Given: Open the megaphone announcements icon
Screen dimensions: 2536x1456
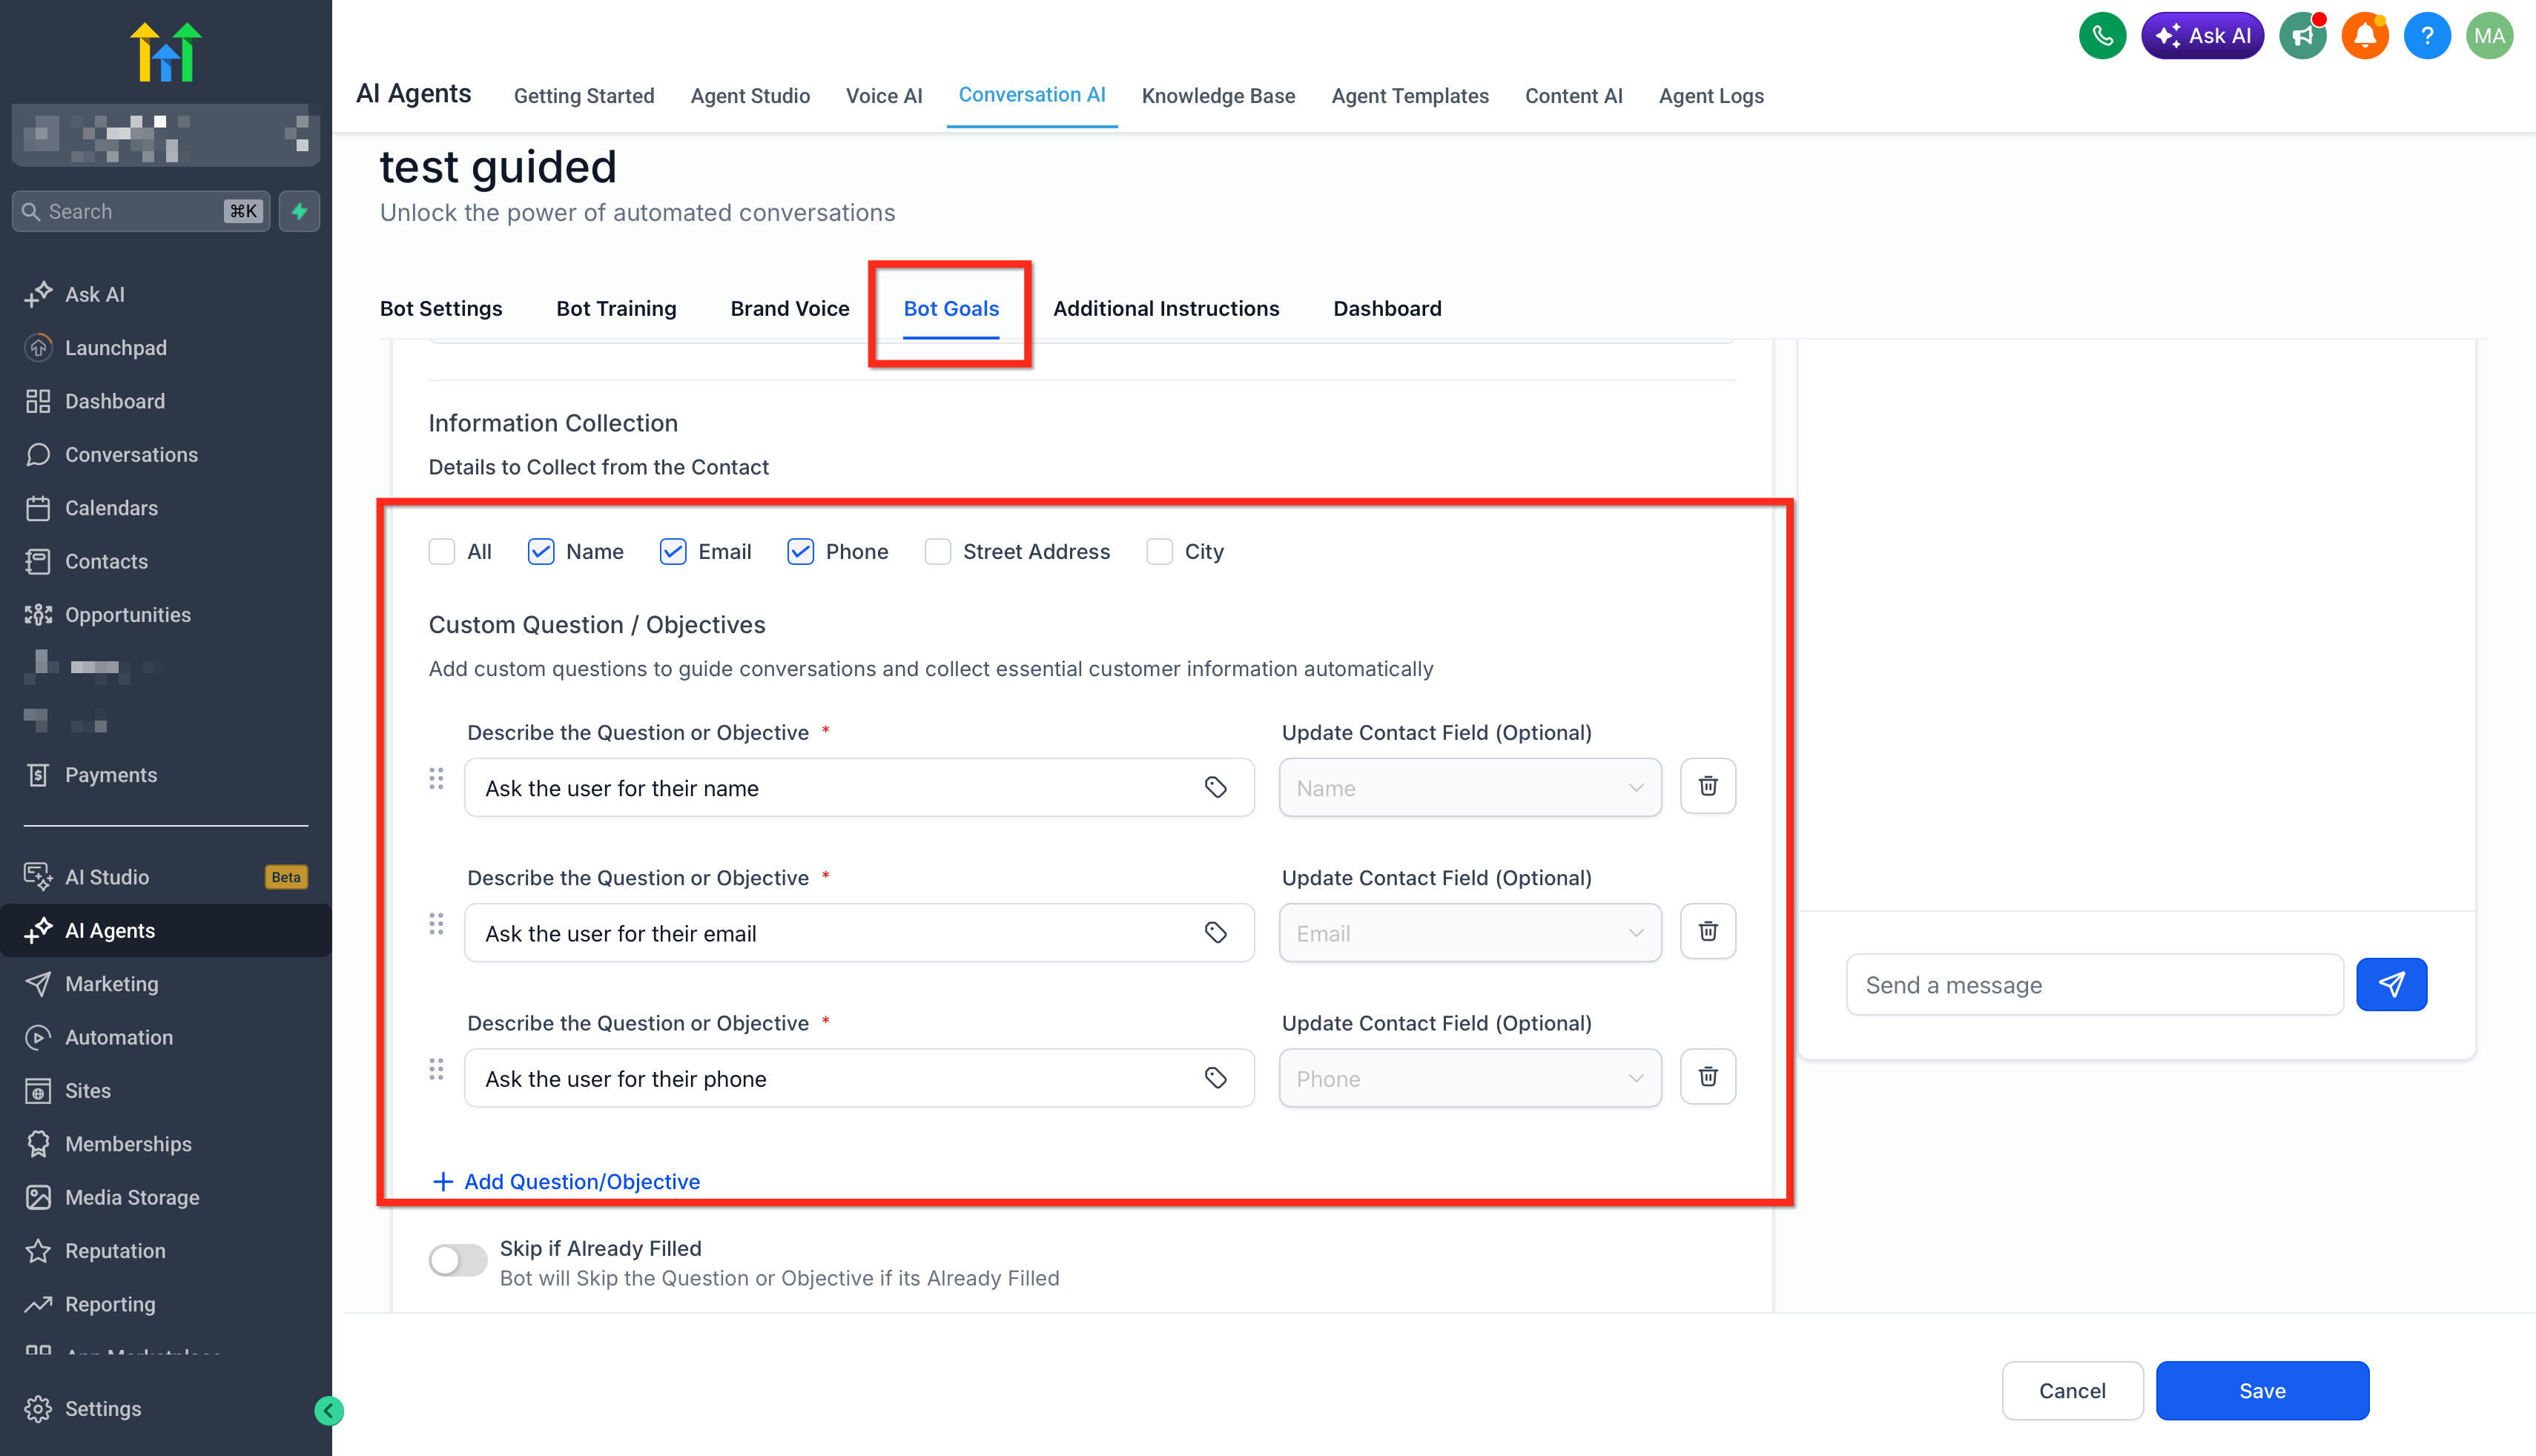Looking at the screenshot, I should tap(2302, 36).
